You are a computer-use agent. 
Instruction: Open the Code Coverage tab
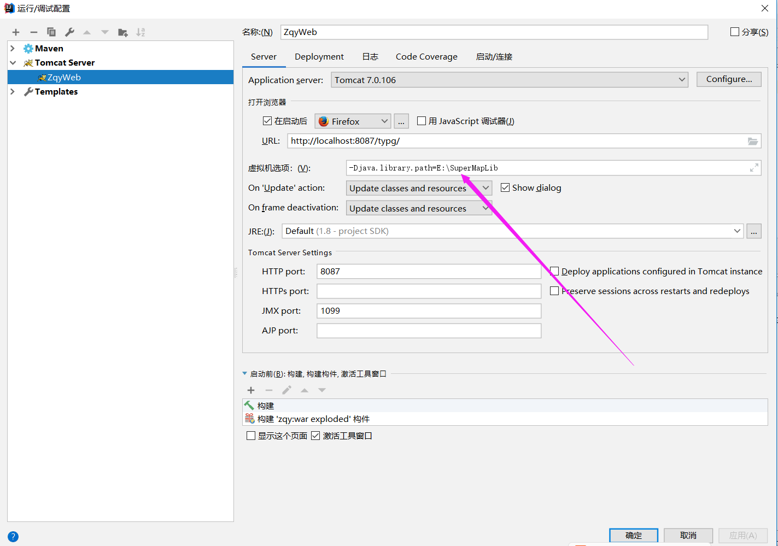426,56
